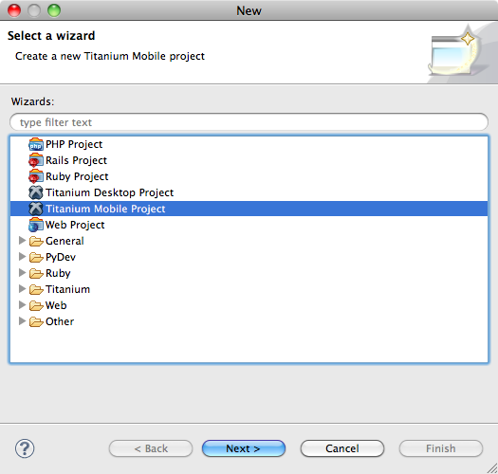Click the Next > button
Viewport: 498px width, 474px height.
(244, 448)
